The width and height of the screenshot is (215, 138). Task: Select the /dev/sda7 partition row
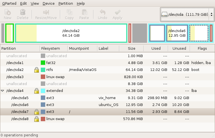[108, 112]
